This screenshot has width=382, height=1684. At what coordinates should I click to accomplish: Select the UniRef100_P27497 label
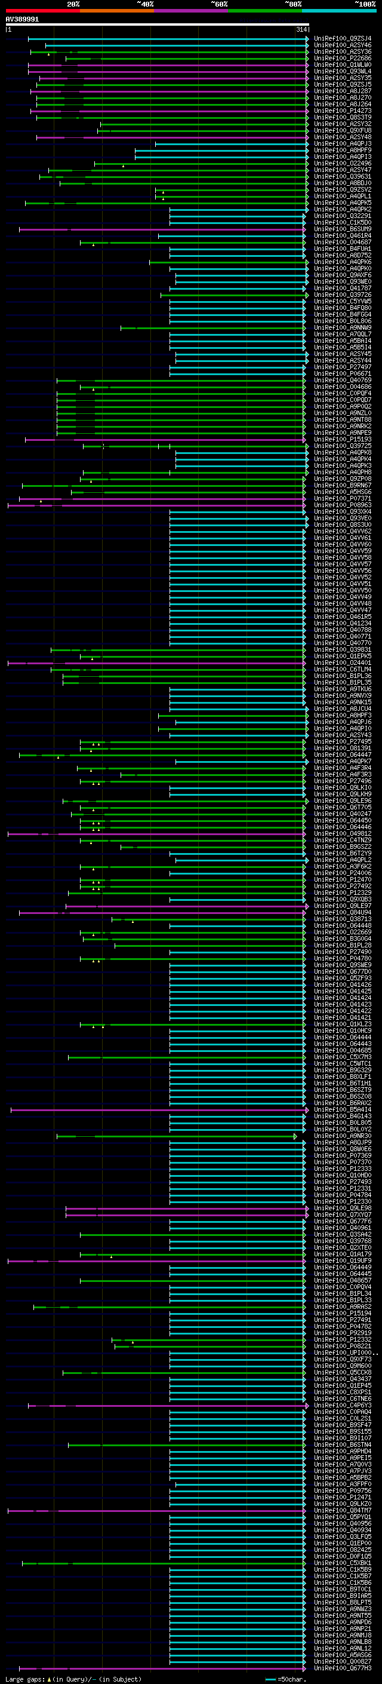tap(343, 367)
